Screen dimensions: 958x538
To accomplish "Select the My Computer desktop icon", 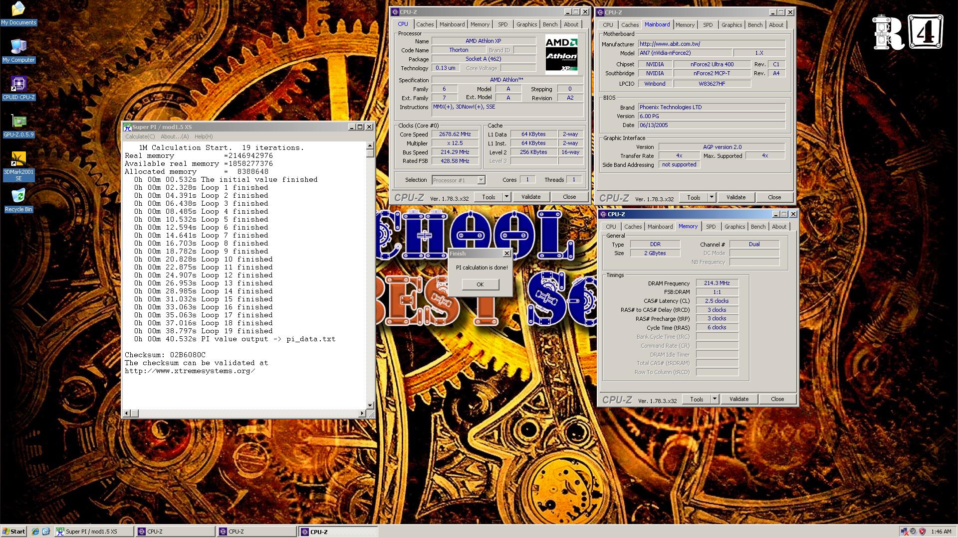I will (x=18, y=51).
